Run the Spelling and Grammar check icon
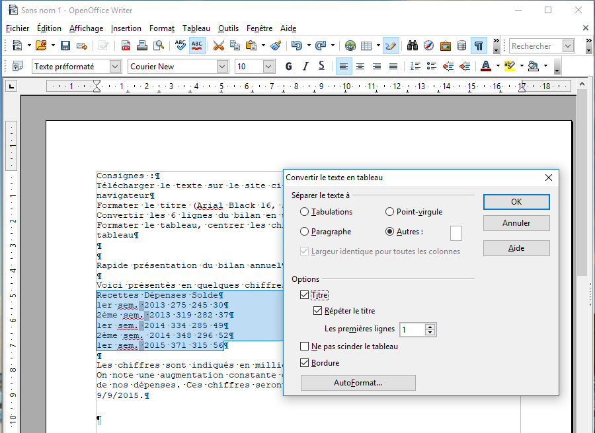 180,46
